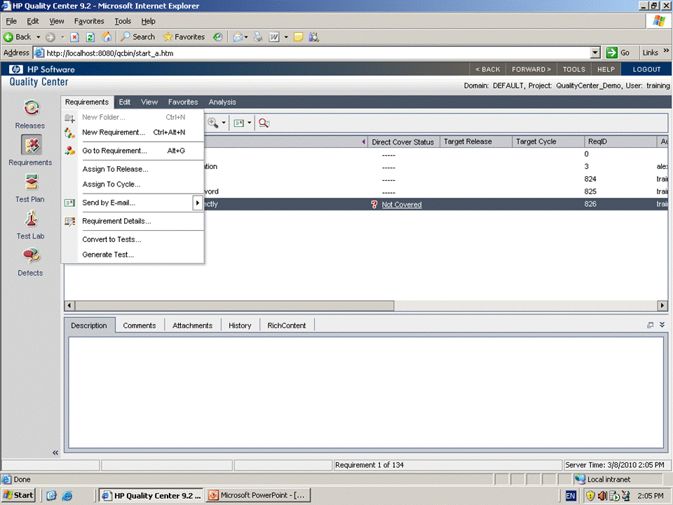The width and height of the screenshot is (673, 505).
Task: Click the find requirement magnifier icon
Action: [264, 123]
